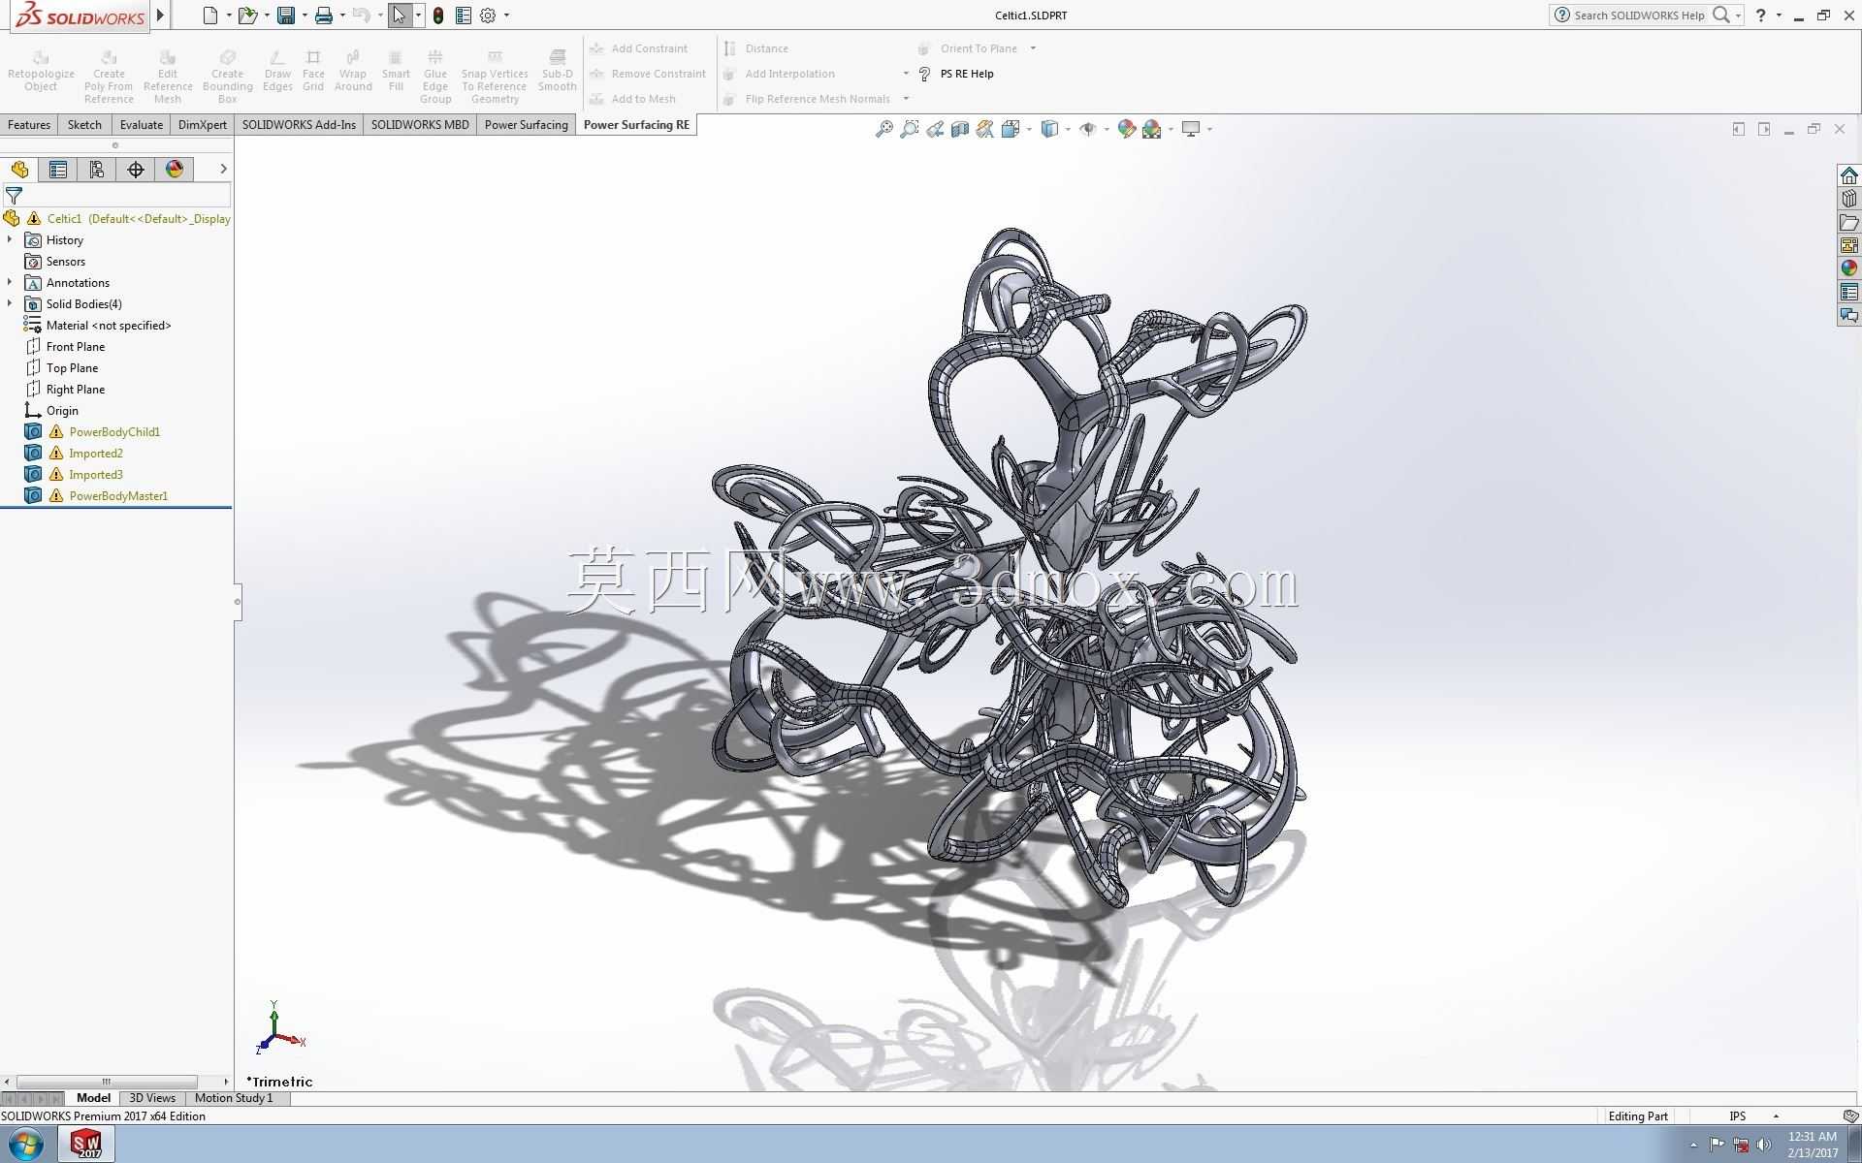
Task: Create a new document with the New icon
Action: pyautogui.click(x=209, y=16)
